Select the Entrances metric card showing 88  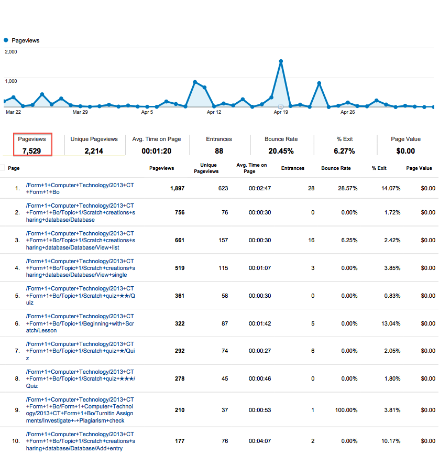219,143
